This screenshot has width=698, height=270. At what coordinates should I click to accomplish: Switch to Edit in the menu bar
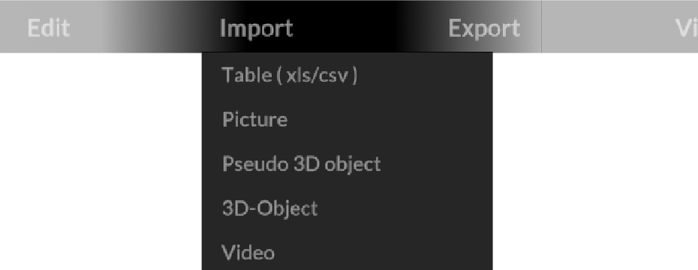tap(49, 28)
